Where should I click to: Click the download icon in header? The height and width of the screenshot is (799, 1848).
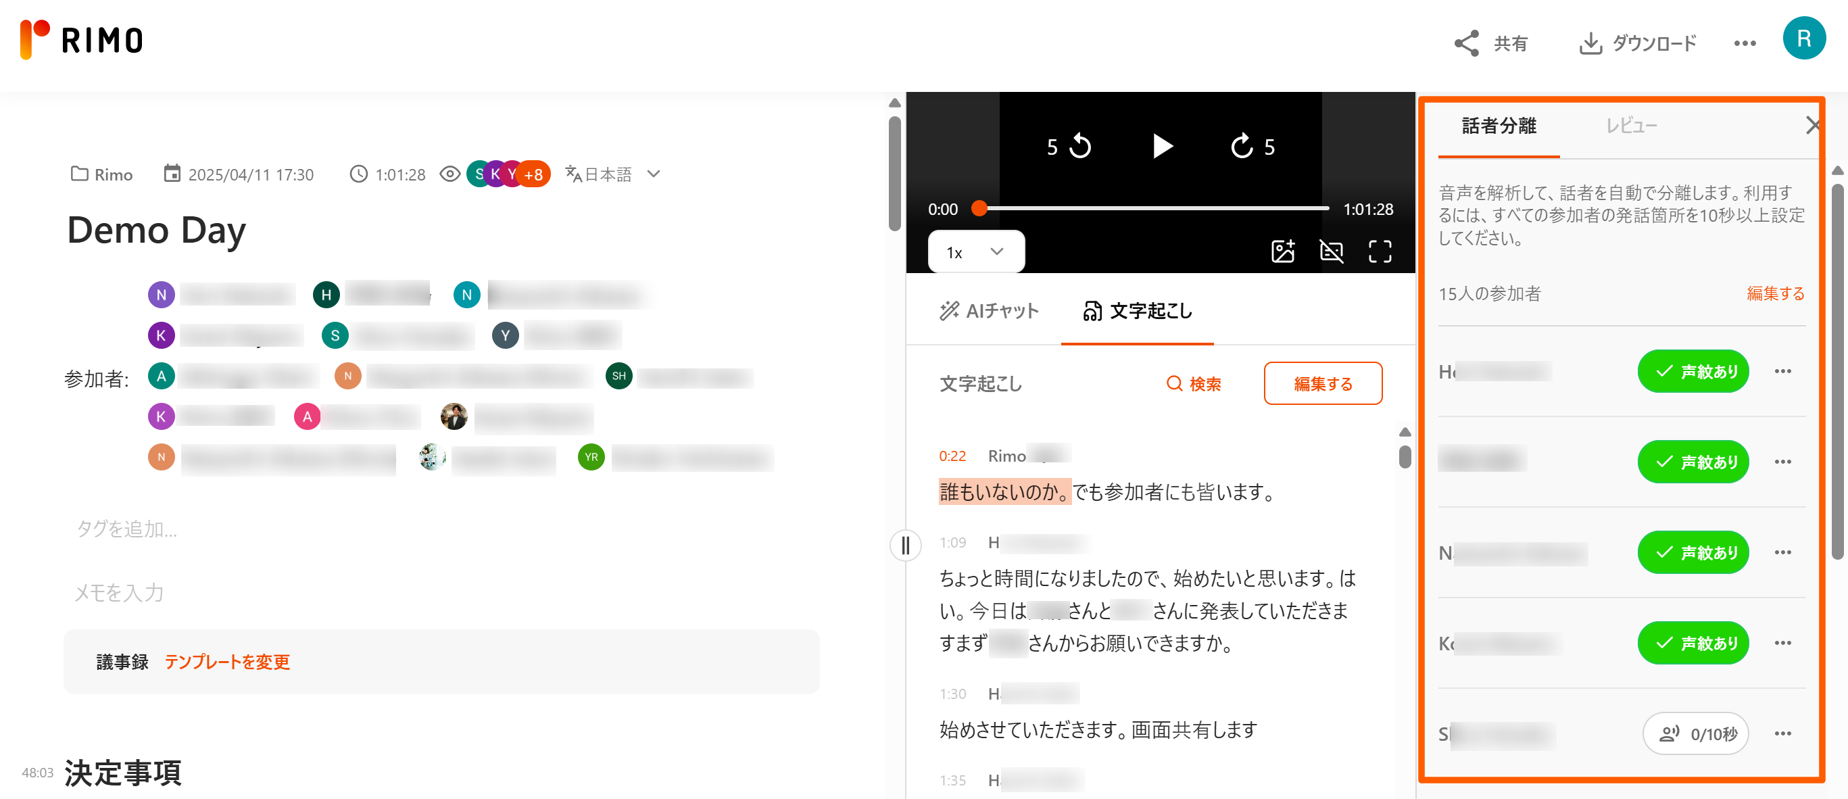click(1590, 43)
